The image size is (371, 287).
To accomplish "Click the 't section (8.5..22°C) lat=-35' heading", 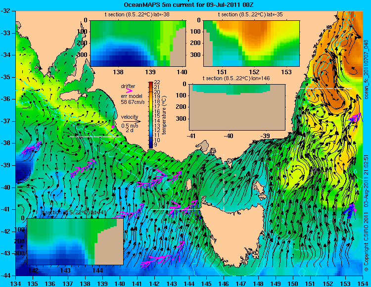I will coord(250,15).
